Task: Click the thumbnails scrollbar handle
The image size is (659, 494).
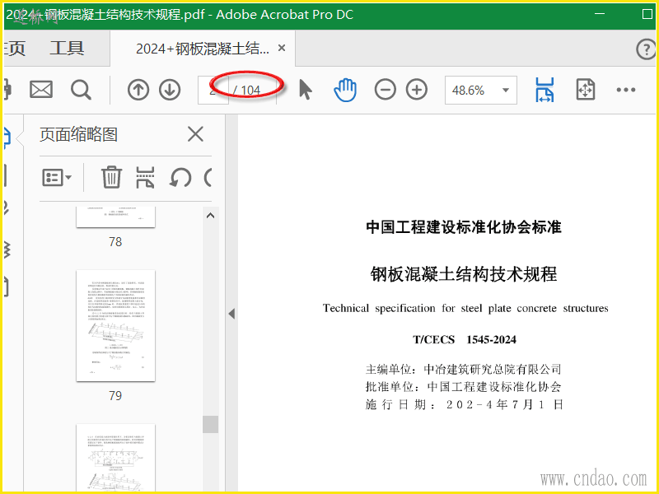Action: click(210, 424)
